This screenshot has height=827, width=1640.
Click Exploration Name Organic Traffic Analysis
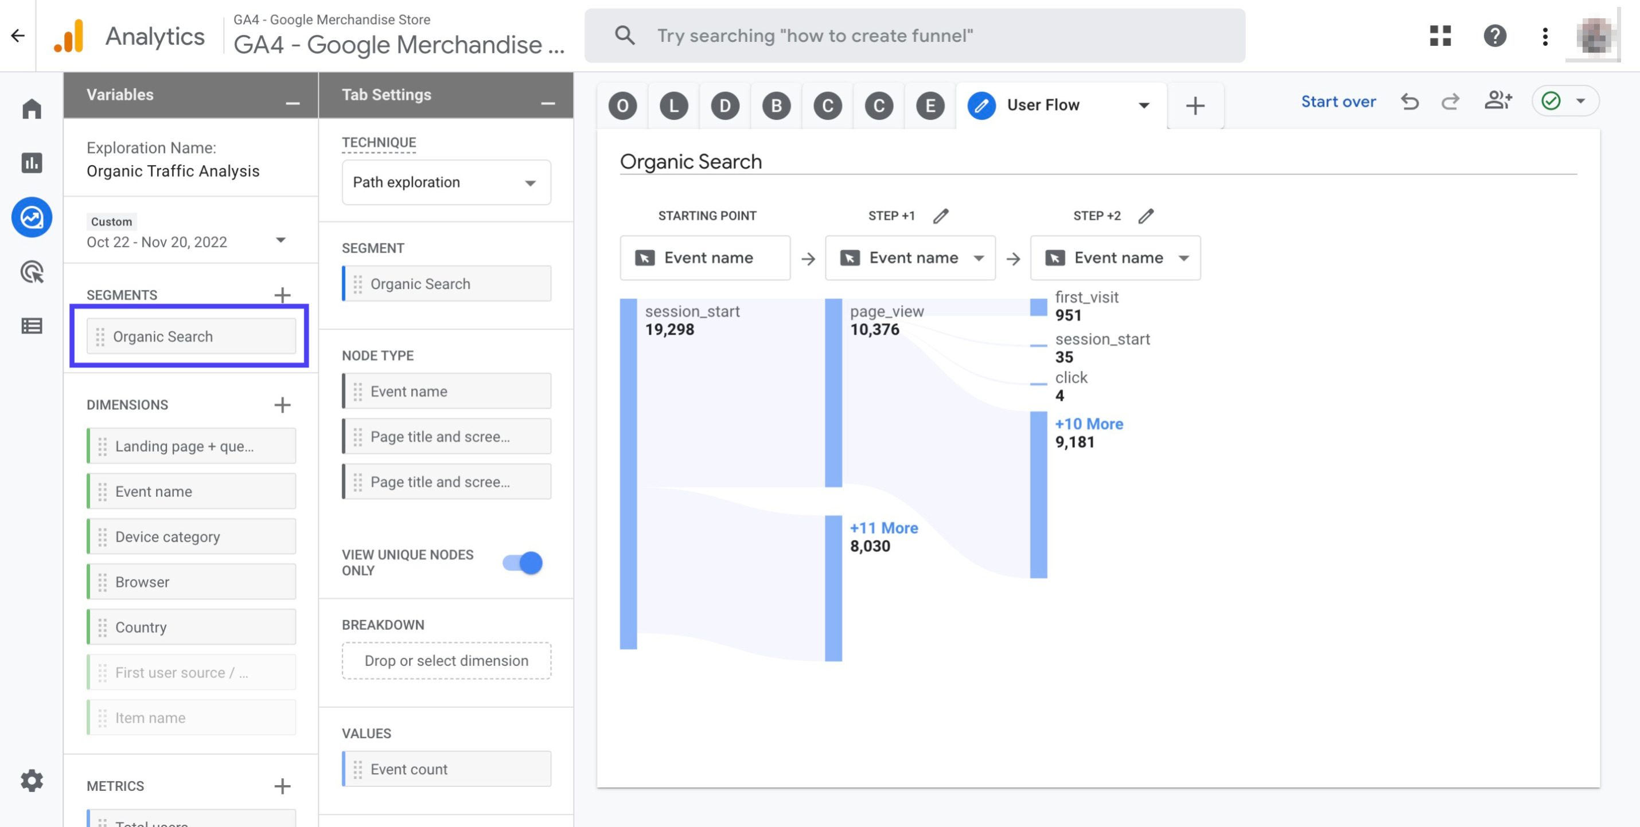pos(173,170)
